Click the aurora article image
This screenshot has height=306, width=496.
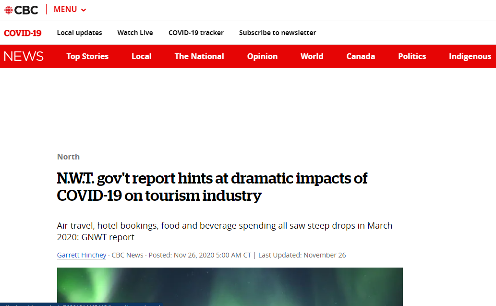click(x=230, y=286)
